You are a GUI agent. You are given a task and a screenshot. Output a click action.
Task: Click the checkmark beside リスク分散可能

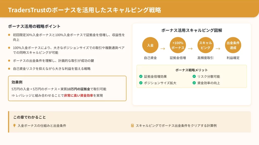point(194,77)
